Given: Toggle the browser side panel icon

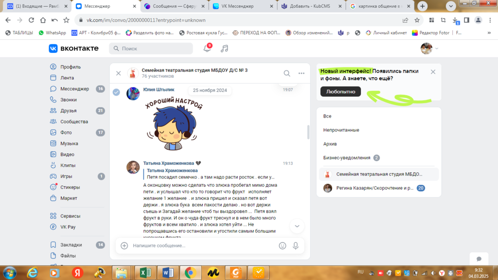Looking at the screenshot, I should coord(466,20).
